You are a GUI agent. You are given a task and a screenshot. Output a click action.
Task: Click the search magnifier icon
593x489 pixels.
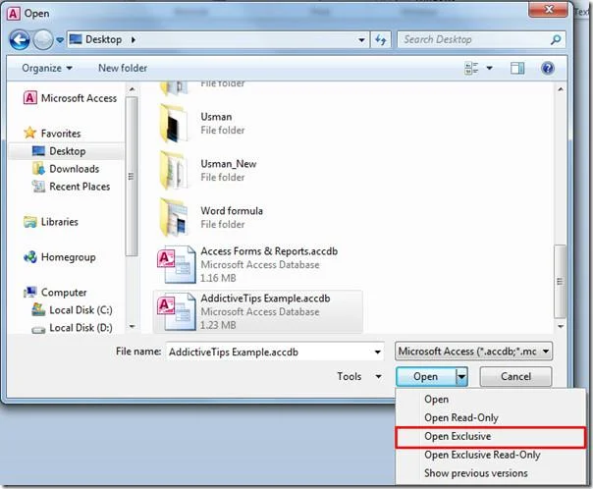point(556,39)
